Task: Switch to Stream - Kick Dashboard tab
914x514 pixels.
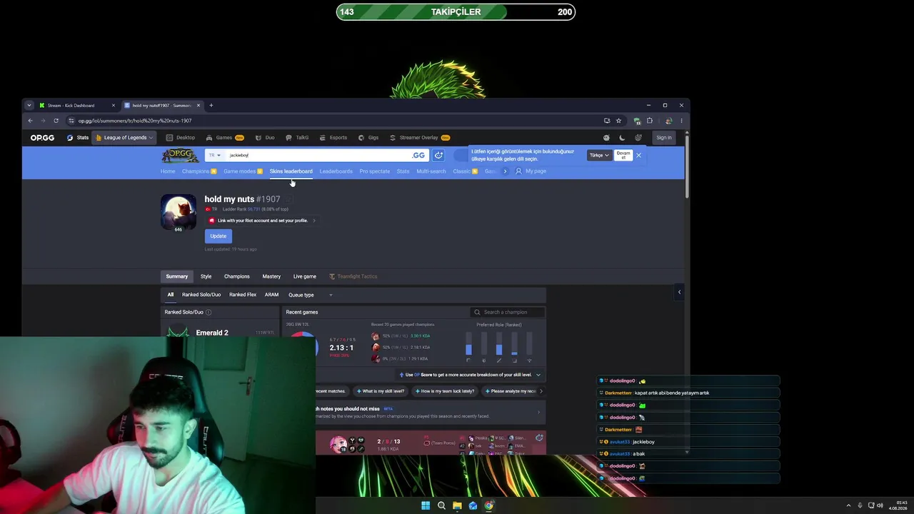Action: pyautogui.click(x=77, y=106)
